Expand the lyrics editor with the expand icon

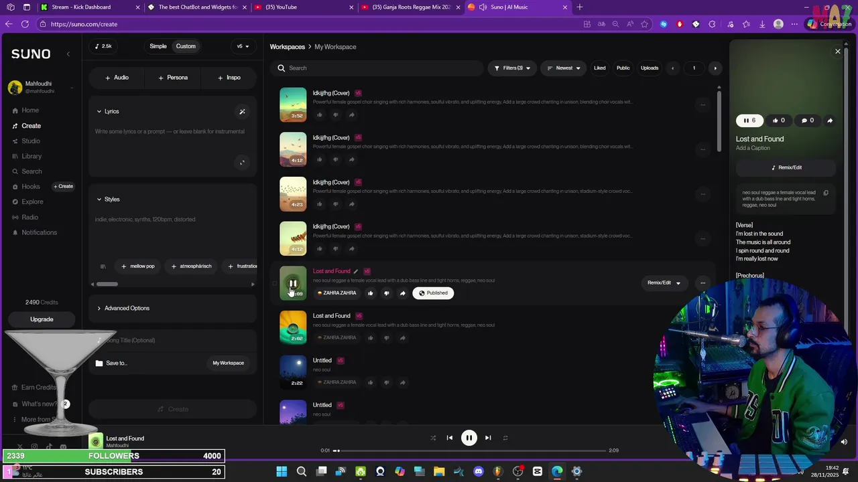click(242, 162)
